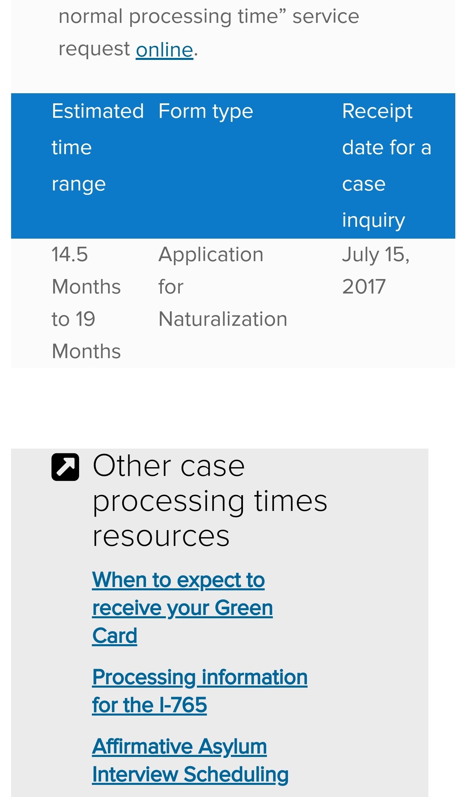Open the "online" service request link
Screen dimensions: 461x797
pos(165,50)
